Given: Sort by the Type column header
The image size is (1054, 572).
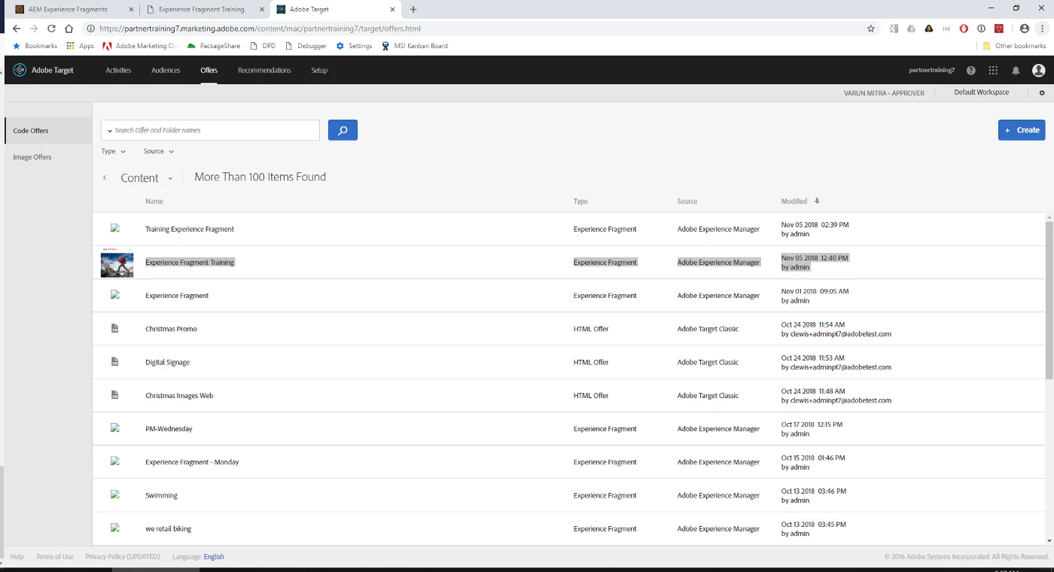Looking at the screenshot, I should [580, 202].
